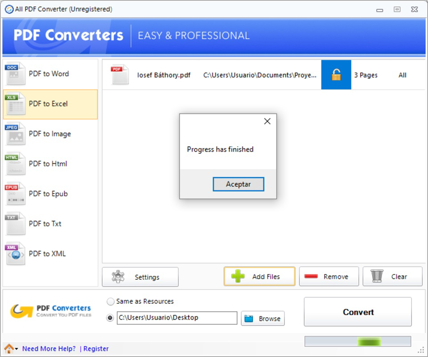The width and height of the screenshot is (428, 357).
Task: Expand the dropdown arrow beside the home icon
Action: [16, 349]
